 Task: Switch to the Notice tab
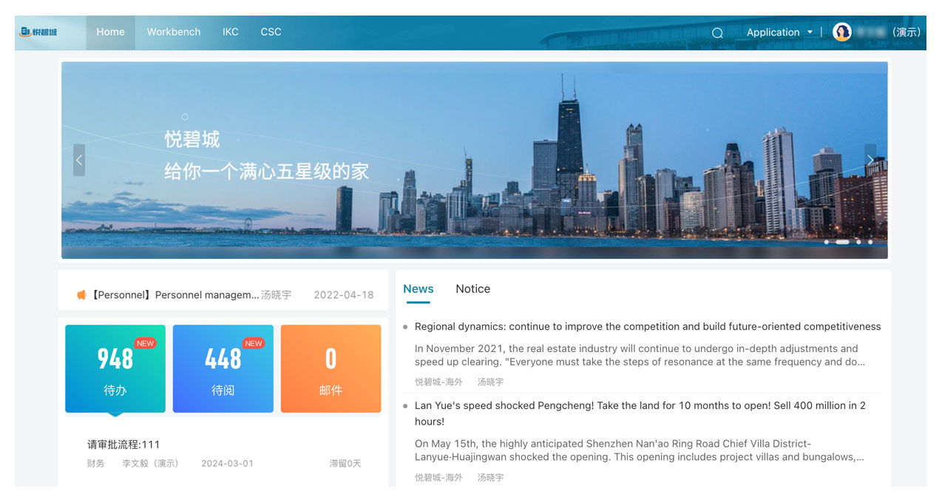tap(472, 289)
